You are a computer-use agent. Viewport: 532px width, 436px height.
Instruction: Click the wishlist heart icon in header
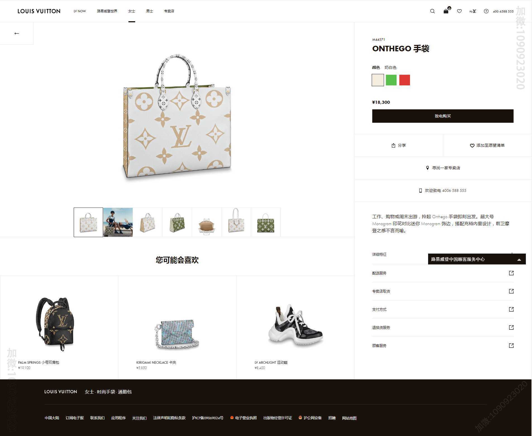click(x=459, y=11)
